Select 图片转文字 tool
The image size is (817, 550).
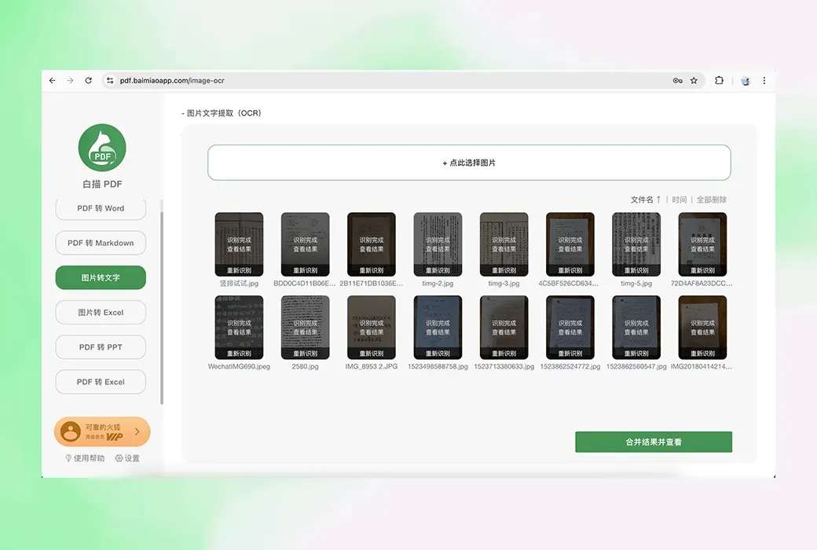point(101,277)
